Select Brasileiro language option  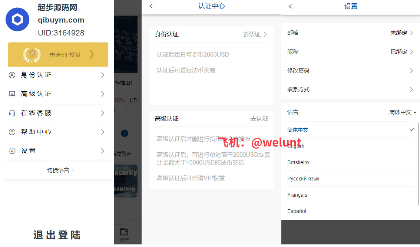pos(351,162)
